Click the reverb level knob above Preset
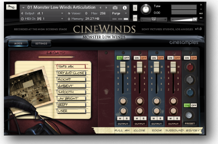 click(x=189, y=115)
